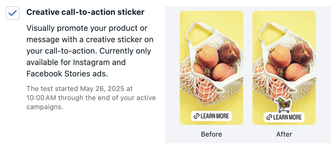Click the word "Instagram" in the description
Image resolution: width=336 pixels, height=150 pixels.
click(x=99, y=62)
